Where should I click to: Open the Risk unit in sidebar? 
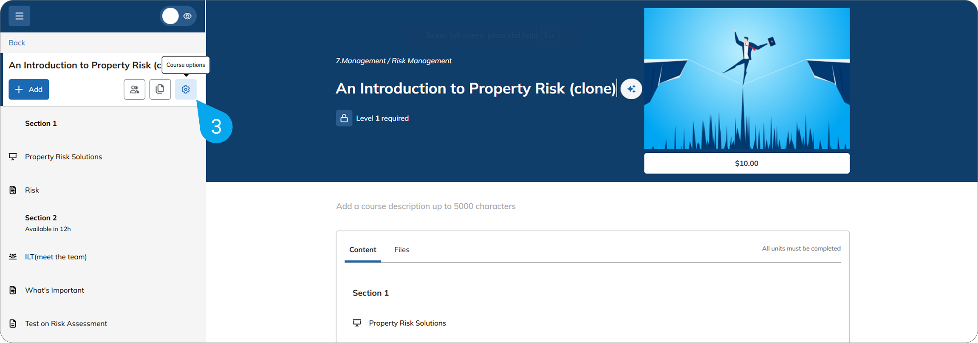coord(32,190)
